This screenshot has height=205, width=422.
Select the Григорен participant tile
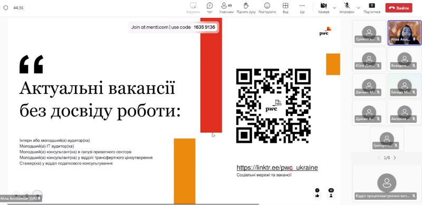click(x=387, y=139)
